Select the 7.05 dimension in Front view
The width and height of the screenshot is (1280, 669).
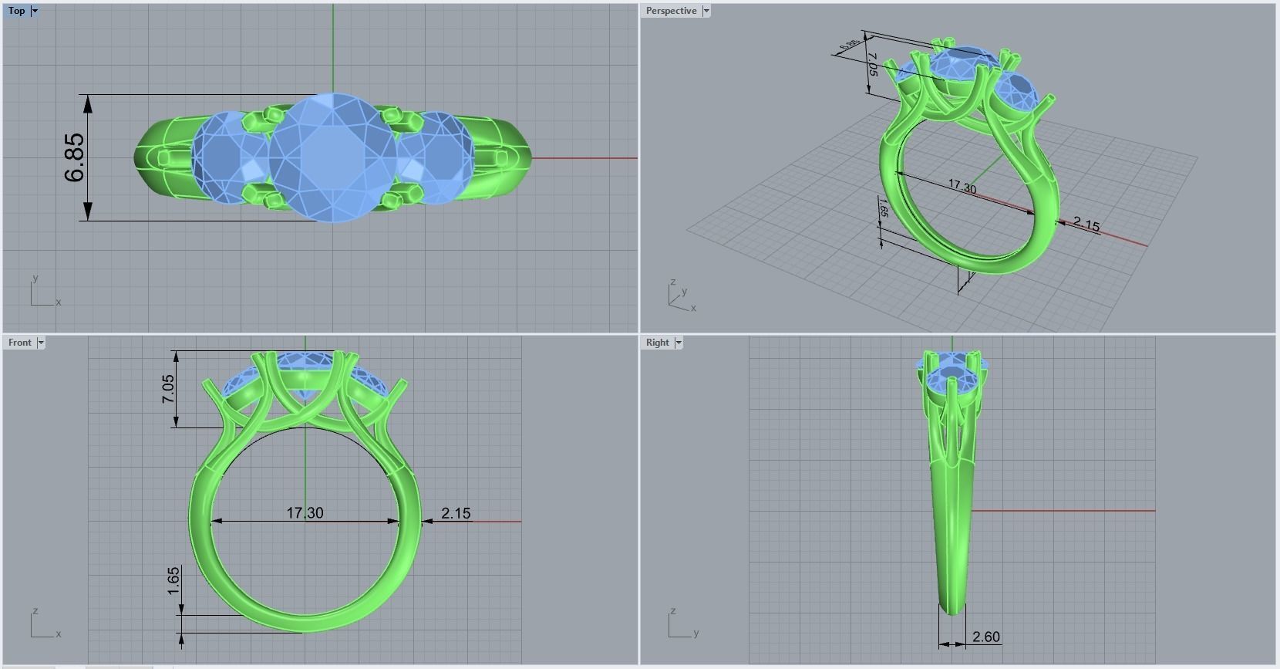[x=168, y=389]
